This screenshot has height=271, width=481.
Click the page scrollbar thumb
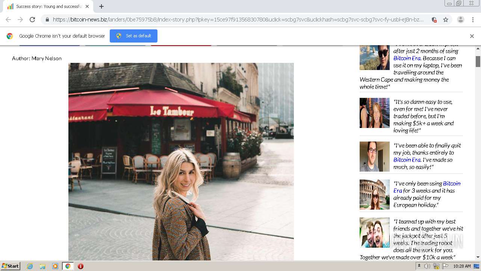click(x=478, y=61)
